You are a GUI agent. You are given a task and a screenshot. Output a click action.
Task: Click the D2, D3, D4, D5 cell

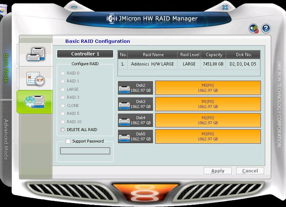pyautogui.click(x=243, y=64)
